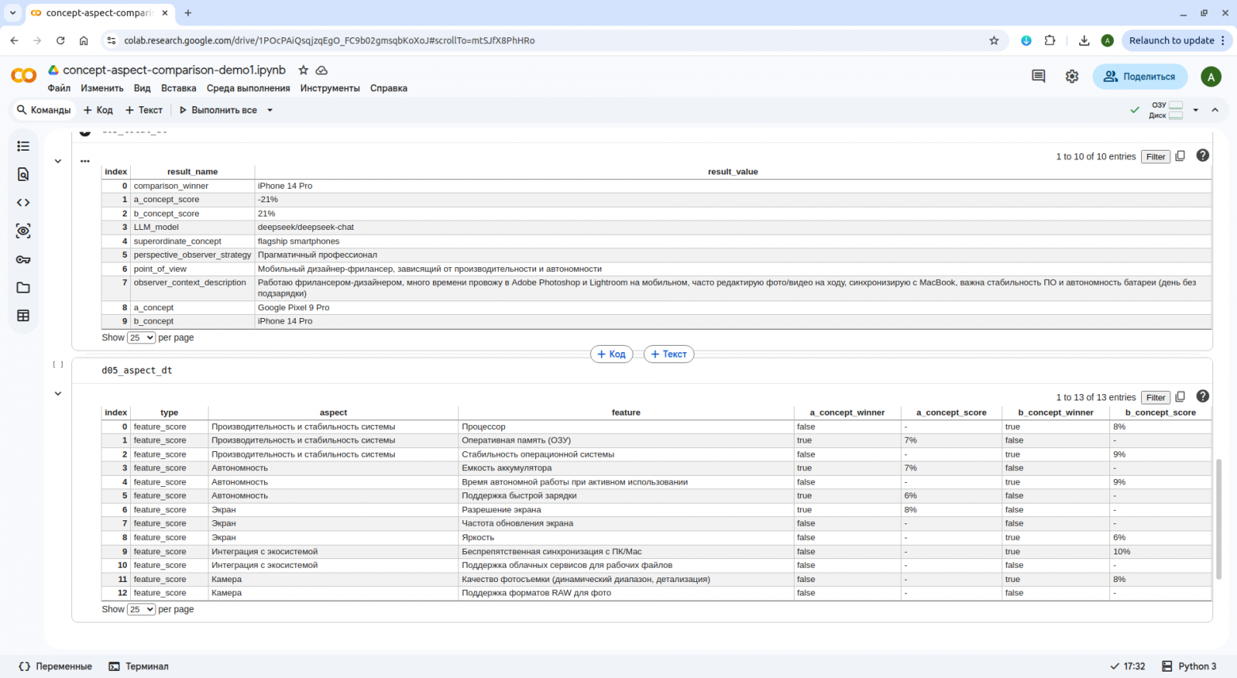Open the Изменить menu
The width and height of the screenshot is (1237, 678).
[x=102, y=88]
